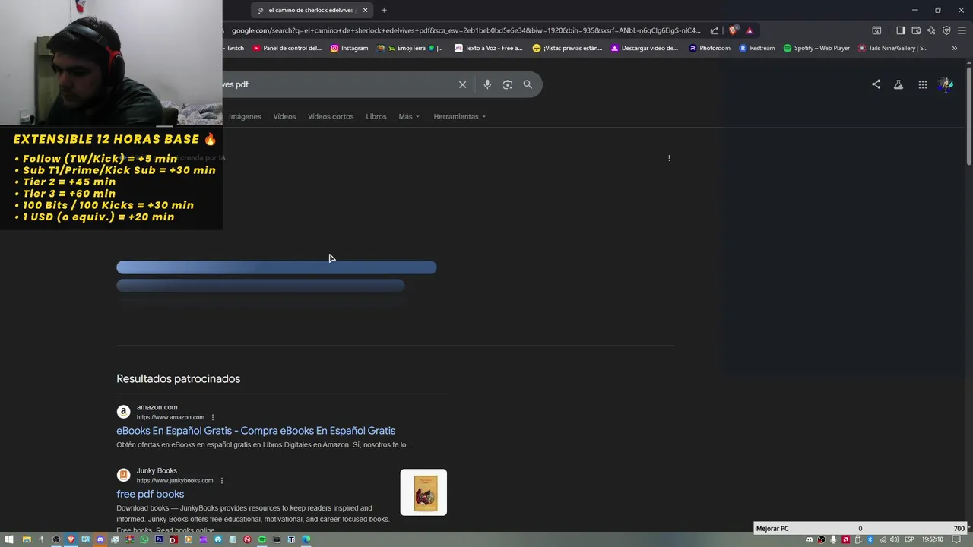Click the ESP language indicator
Image resolution: width=973 pixels, height=547 pixels.
(x=909, y=539)
